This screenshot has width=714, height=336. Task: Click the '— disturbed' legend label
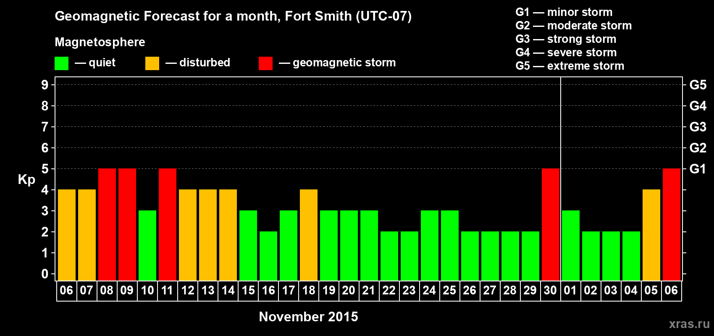coord(198,63)
